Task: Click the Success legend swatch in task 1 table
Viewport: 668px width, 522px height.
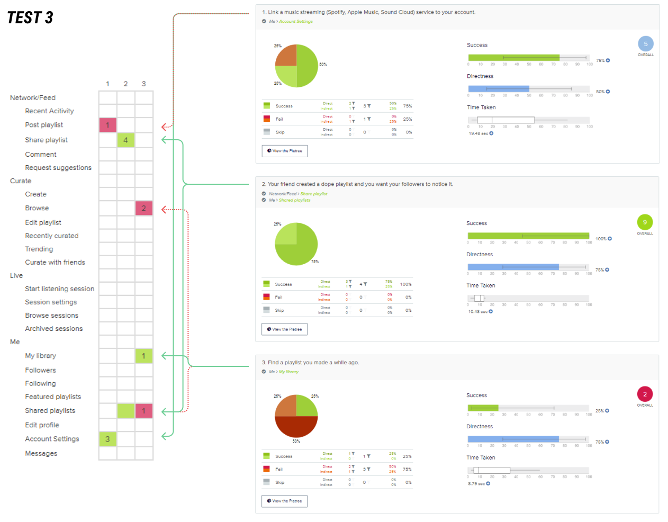Action: (x=267, y=106)
